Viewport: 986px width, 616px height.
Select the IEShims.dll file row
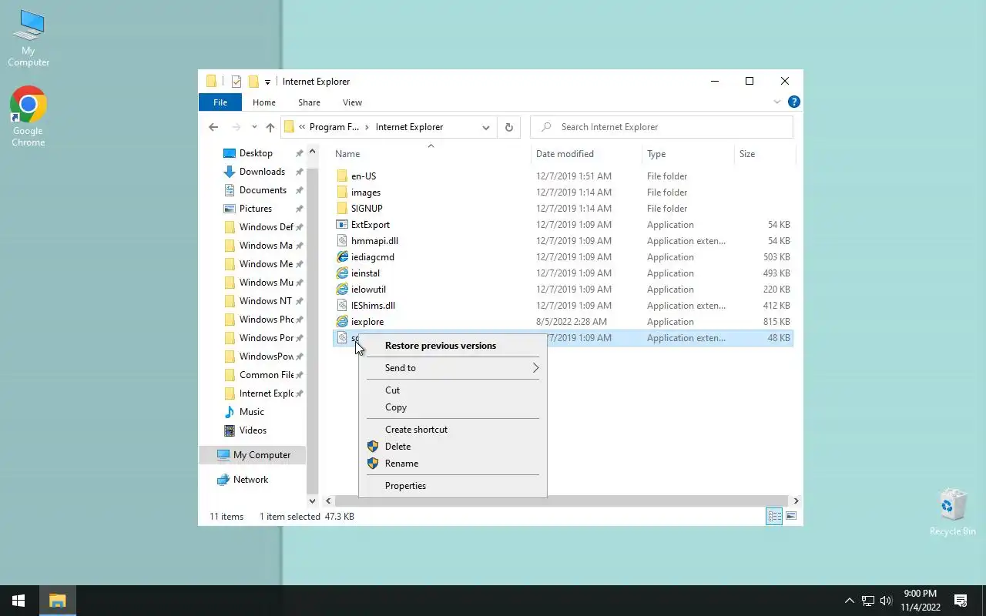563,306
